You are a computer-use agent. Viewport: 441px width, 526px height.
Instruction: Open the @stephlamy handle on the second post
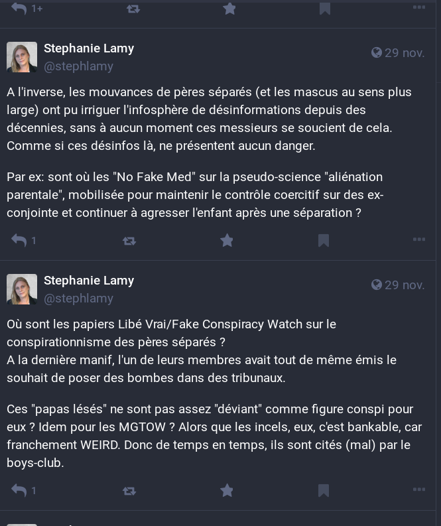[x=78, y=298]
